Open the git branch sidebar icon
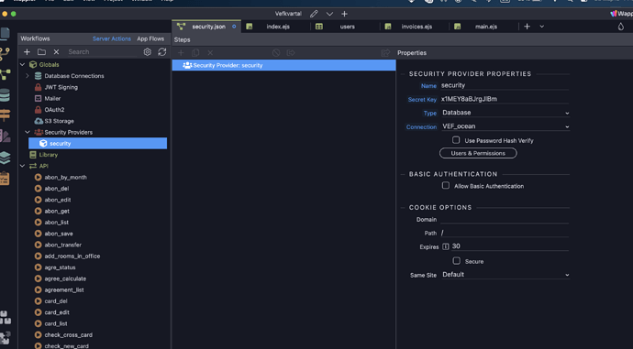 (6, 54)
